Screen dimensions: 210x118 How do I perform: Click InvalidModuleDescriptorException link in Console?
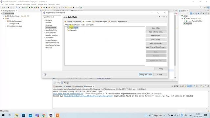pyautogui.click(x=88, y=96)
